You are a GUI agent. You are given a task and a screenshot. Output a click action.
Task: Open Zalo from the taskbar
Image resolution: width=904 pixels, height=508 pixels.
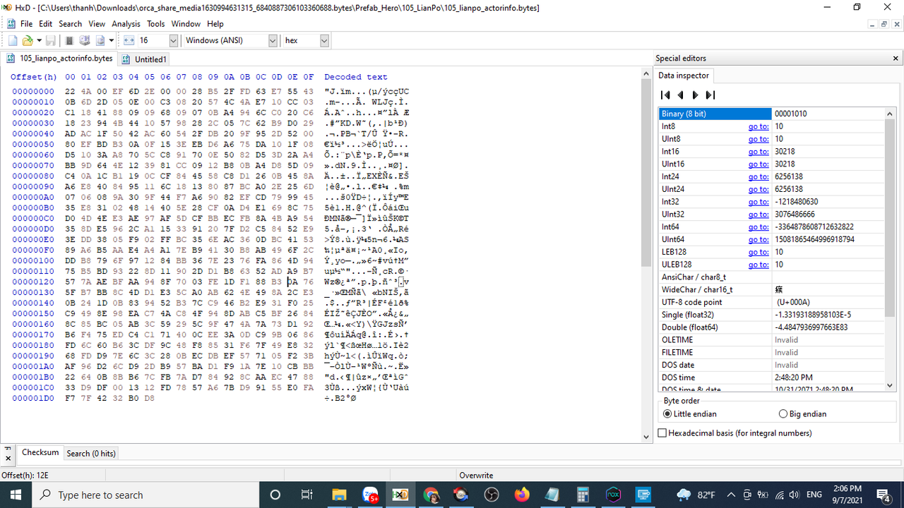coord(370,495)
